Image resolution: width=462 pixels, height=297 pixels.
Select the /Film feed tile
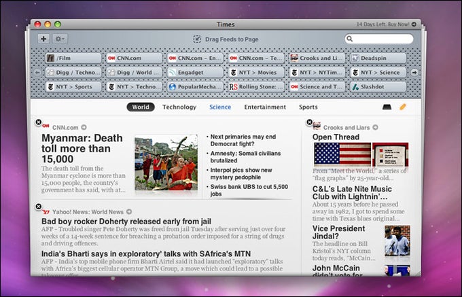(73, 58)
